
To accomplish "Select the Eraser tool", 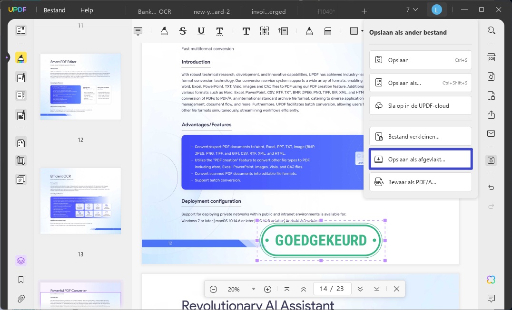I will [327, 31].
